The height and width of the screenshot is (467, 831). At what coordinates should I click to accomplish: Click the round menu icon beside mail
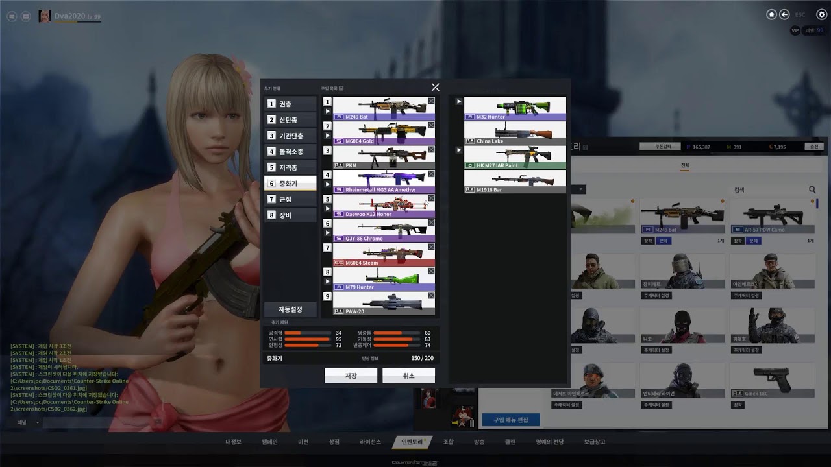[10, 16]
